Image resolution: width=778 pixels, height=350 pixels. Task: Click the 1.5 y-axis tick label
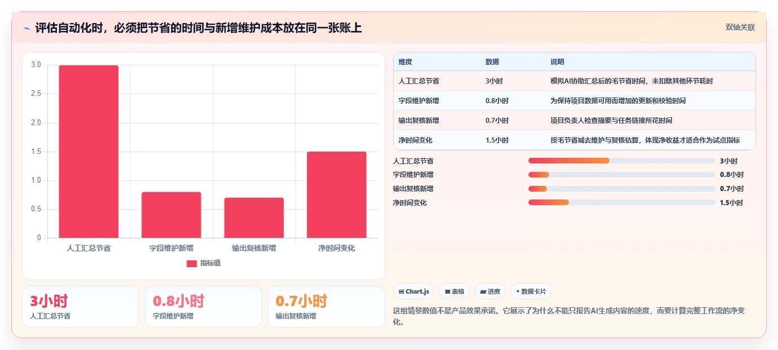[x=36, y=152]
